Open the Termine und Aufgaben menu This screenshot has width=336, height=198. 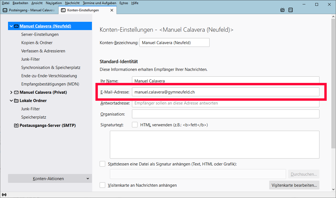[99, 3]
